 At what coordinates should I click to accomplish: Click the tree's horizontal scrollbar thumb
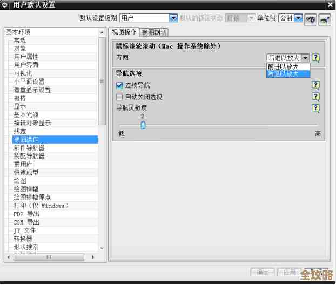49,257
